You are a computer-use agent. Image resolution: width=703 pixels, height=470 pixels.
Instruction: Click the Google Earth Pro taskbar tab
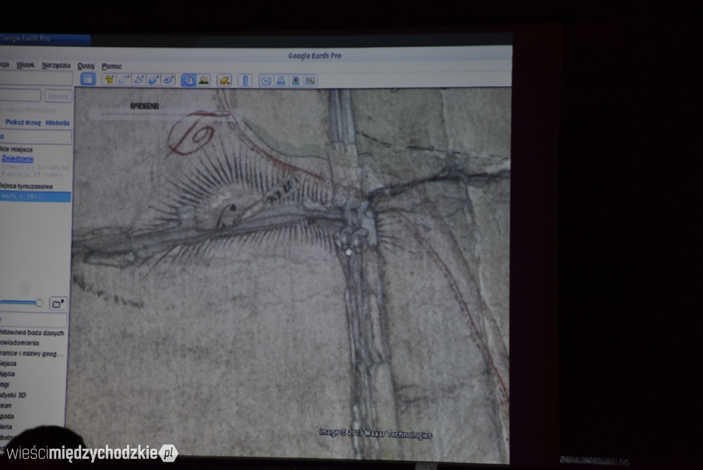point(45,38)
